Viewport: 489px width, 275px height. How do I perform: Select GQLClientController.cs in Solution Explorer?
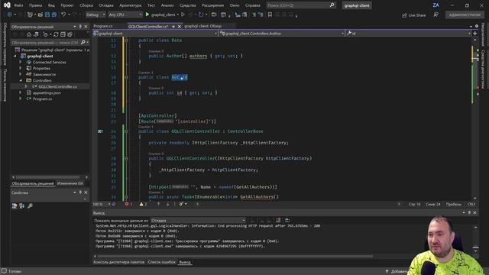[x=57, y=86]
